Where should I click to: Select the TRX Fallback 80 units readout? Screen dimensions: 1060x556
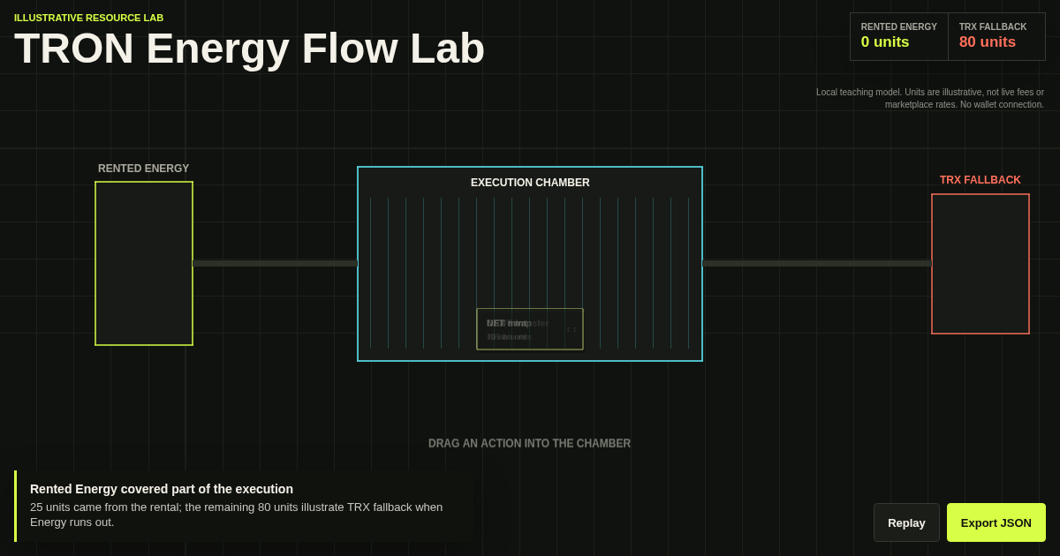click(x=996, y=36)
